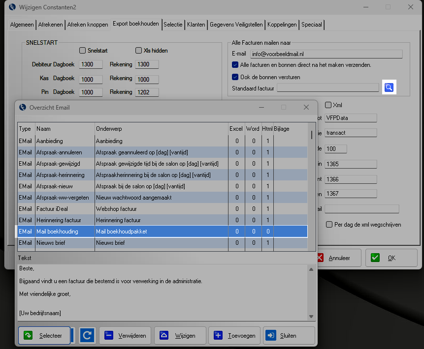Select the Afspraak-gewijzigd row
The height and width of the screenshot is (349, 424).
coord(163,164)
